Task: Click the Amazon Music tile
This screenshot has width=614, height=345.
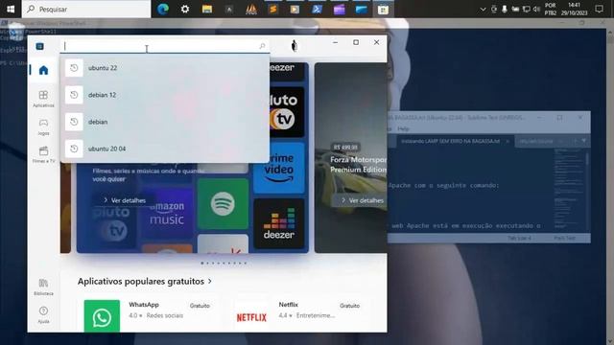Action: click(x=167, y=213)
